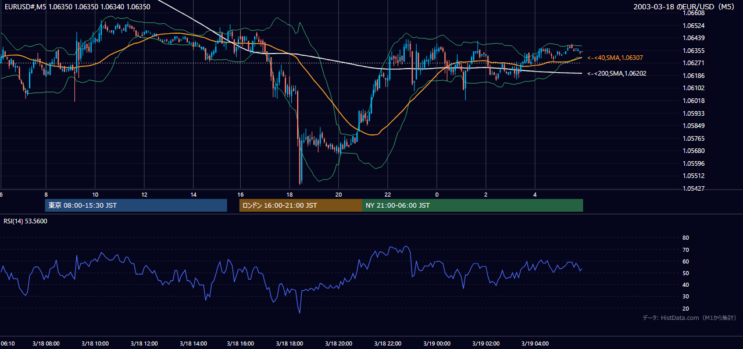Click price axis value 1.05596

click(694, 163)
